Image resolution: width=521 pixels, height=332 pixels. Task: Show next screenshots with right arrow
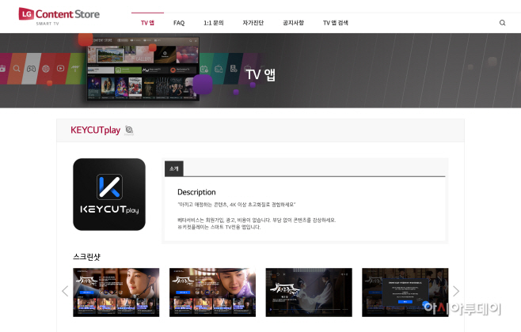point(456,291)
